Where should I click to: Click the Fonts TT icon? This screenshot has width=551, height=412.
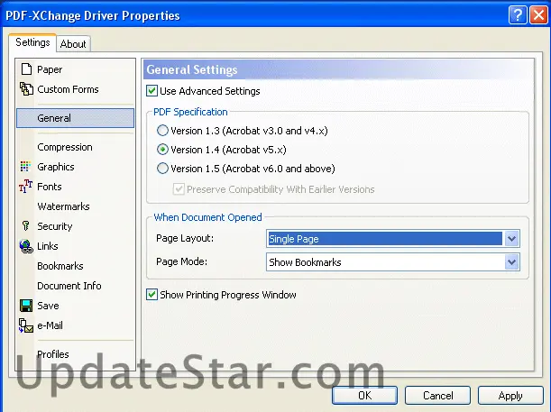[x=25, y=186]
